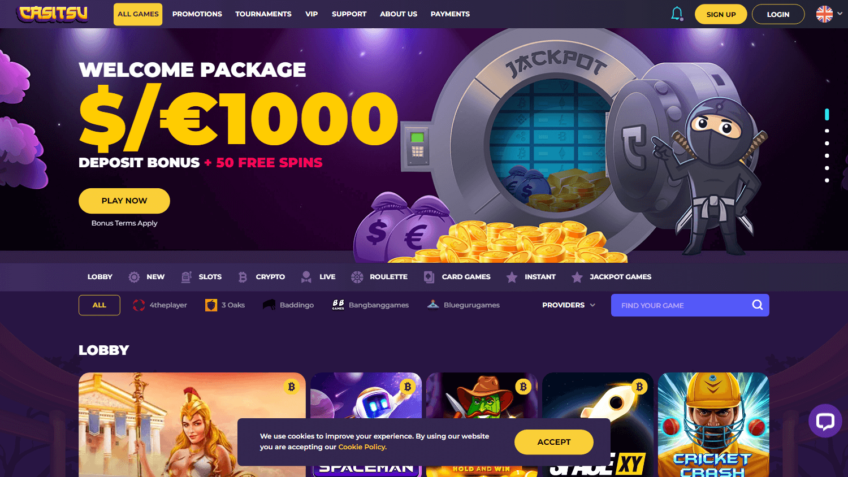
Task: Accept the cookies notice
Action: coord(554,442)
